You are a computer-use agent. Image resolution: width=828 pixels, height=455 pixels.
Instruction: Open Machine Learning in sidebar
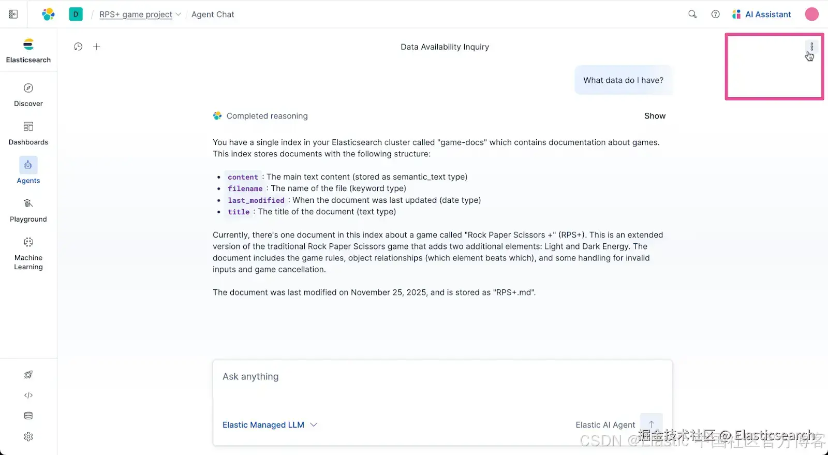(28, 254)
